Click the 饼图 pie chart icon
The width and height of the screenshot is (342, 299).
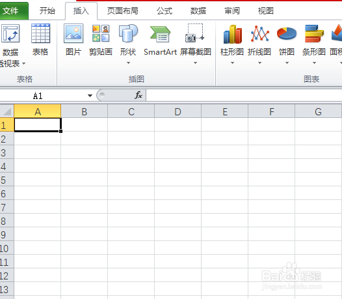287,34
